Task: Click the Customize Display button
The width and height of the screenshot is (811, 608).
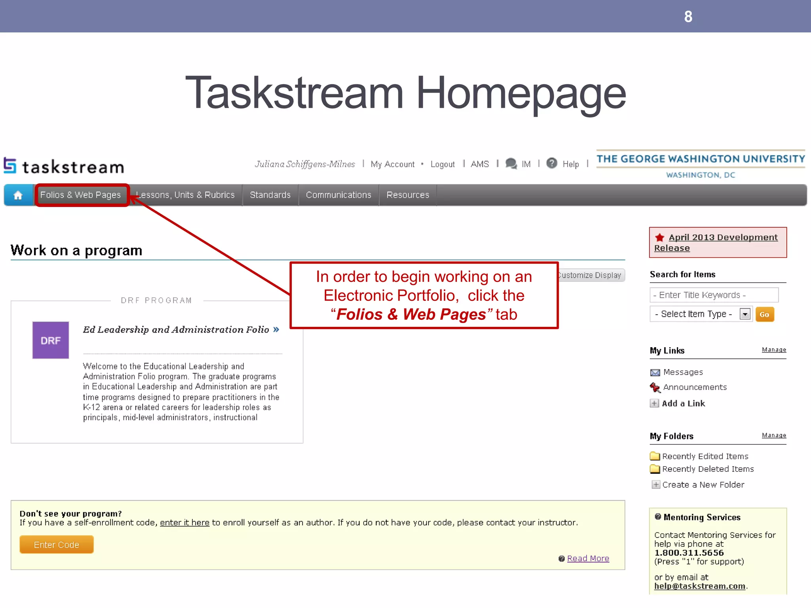Action: [590, 275]
